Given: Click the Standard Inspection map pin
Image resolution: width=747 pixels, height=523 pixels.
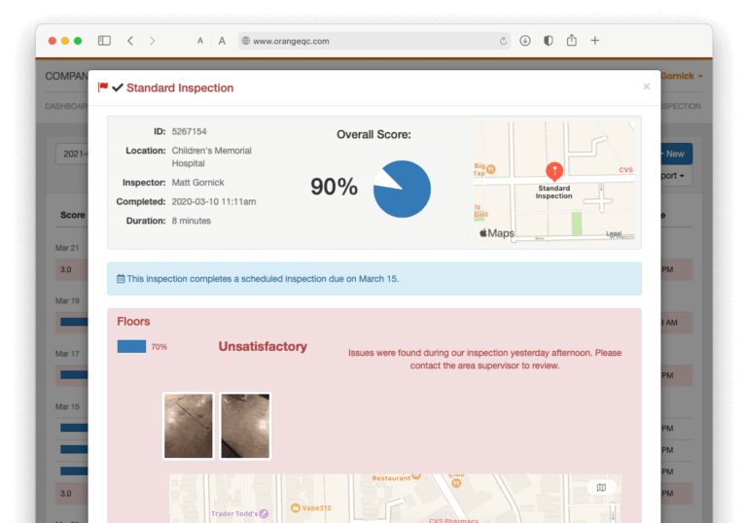Looking at the screenshot, I should 553,171.
